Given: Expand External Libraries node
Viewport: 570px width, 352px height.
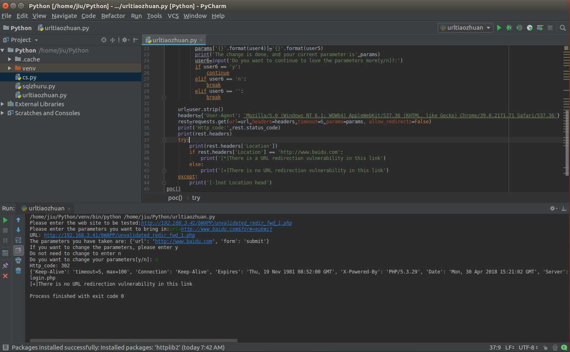Looking at the screenshot, I should pyautogui.click(x=3, y=104).
